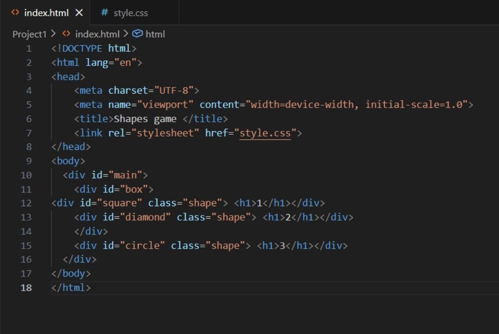This screenshot has height=334, width=499.
Task: Click the "box" id value
Action: [x=134, y=189]
